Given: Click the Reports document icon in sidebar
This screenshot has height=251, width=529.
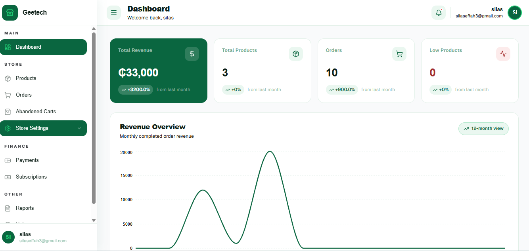Looking at the screenshot, I should (8, 208).
